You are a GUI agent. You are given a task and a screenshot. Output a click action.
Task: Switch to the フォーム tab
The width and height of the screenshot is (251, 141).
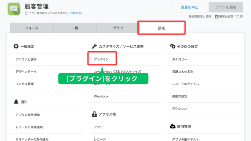pyautogui.click(x=31, y=28)
